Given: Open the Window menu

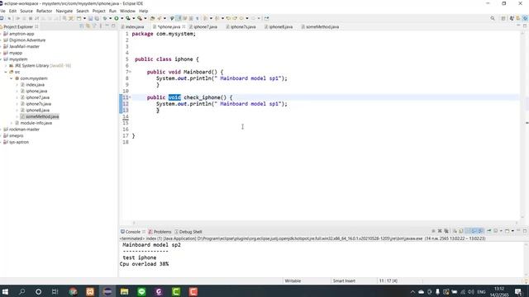Looking at the screenshot, I should pos(127,11).
